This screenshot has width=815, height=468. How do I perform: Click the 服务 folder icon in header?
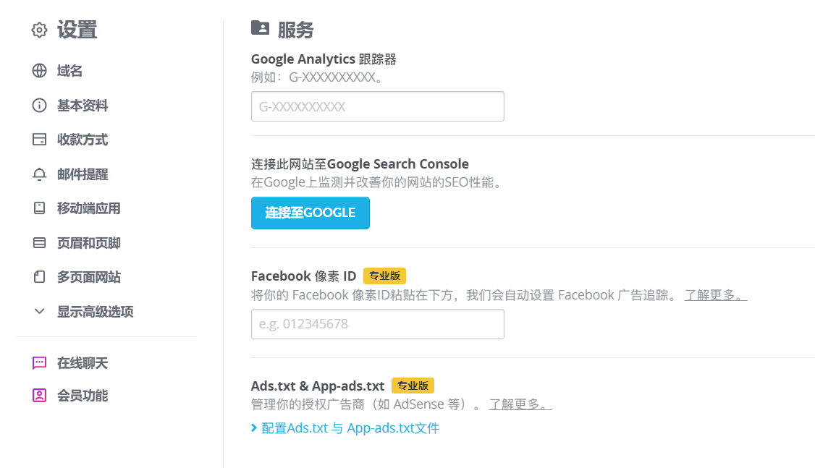pyautogui.click(x=260, y=27)
